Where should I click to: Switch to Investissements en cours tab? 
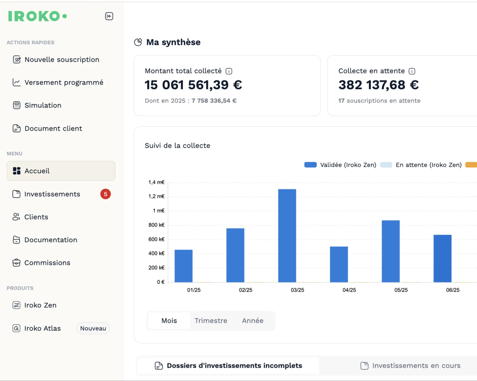pyautogui.click(x=410, y=366)
